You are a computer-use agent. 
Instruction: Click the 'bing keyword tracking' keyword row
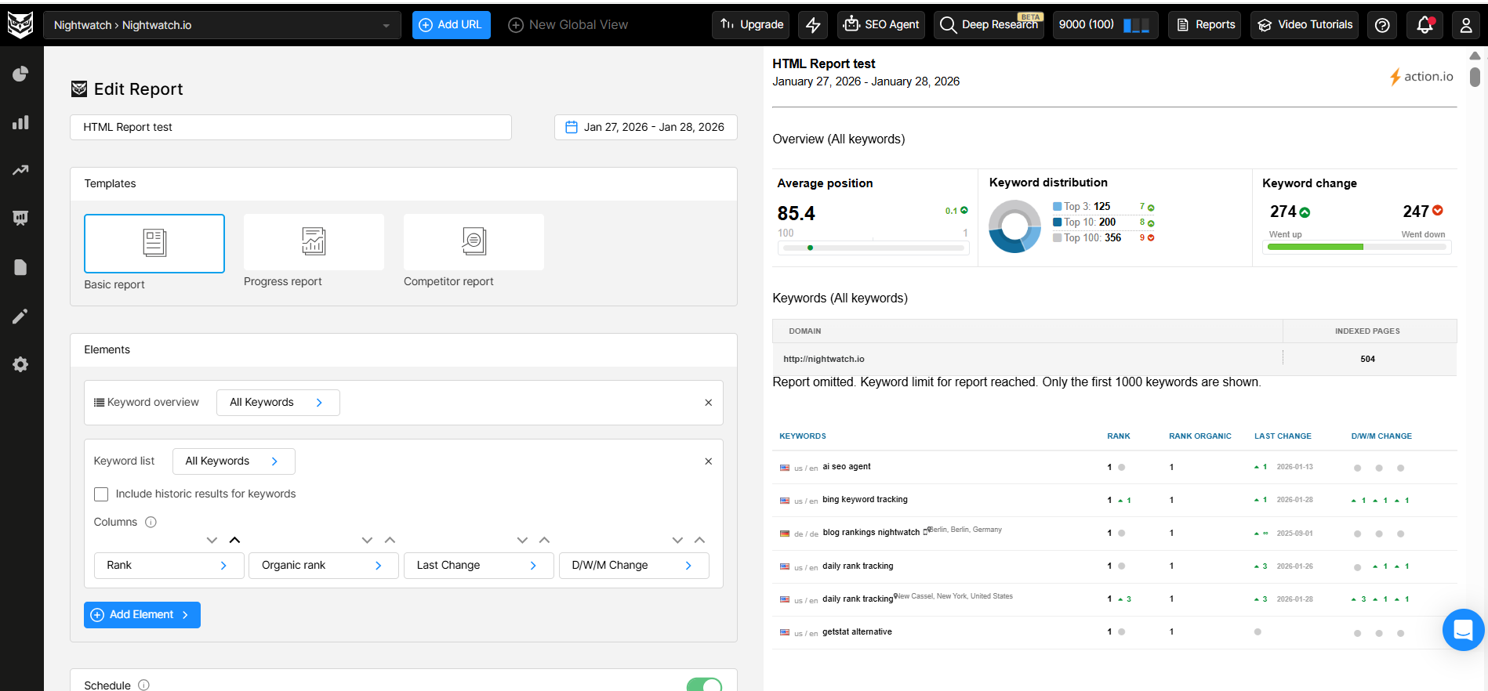[x=1115, y=500]
